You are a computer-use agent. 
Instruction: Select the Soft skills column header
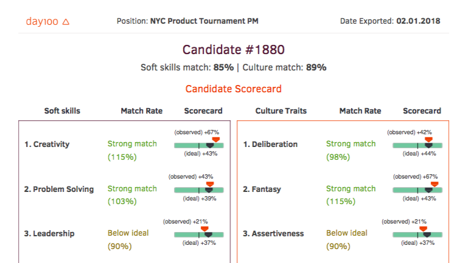[x=62, y=111]
